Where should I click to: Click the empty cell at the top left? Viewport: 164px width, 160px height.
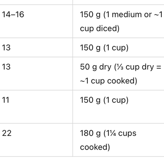36,2
